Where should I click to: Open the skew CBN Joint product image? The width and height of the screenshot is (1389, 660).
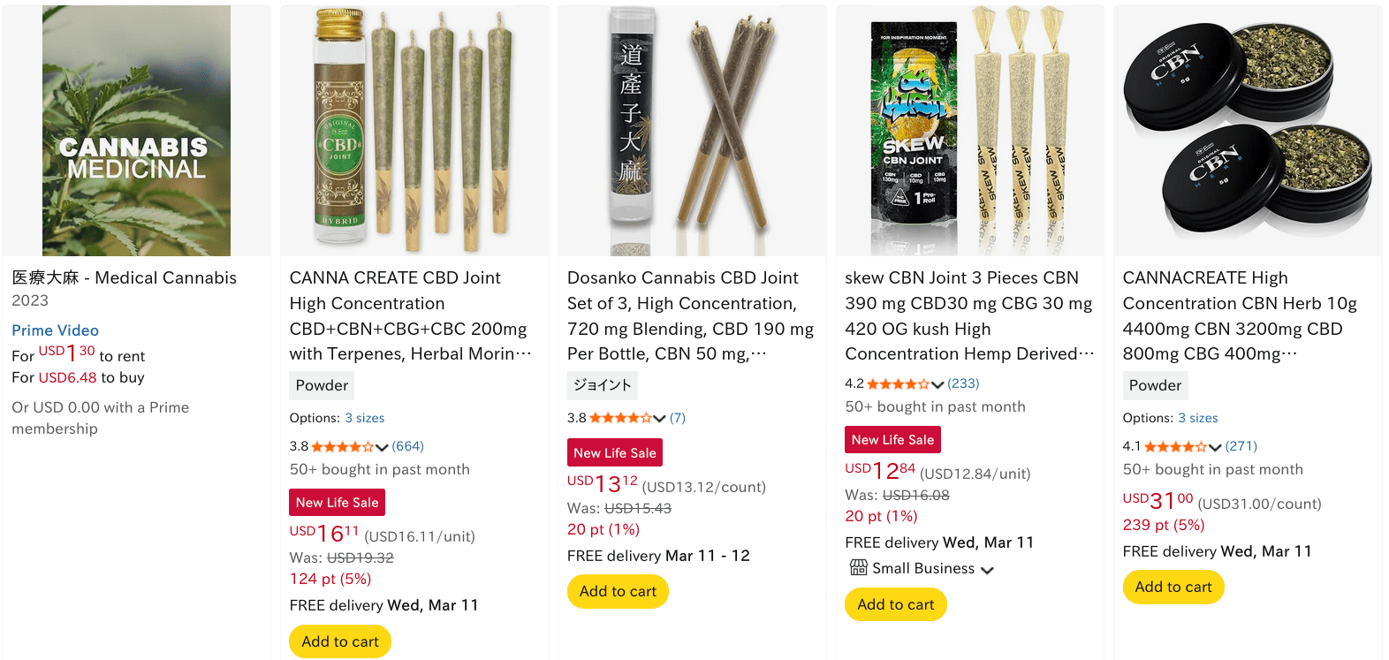pos(969,131)
